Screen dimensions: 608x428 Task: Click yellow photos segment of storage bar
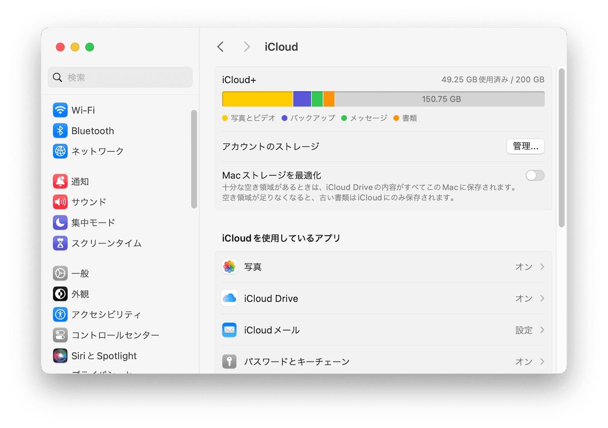click(258, 99)
